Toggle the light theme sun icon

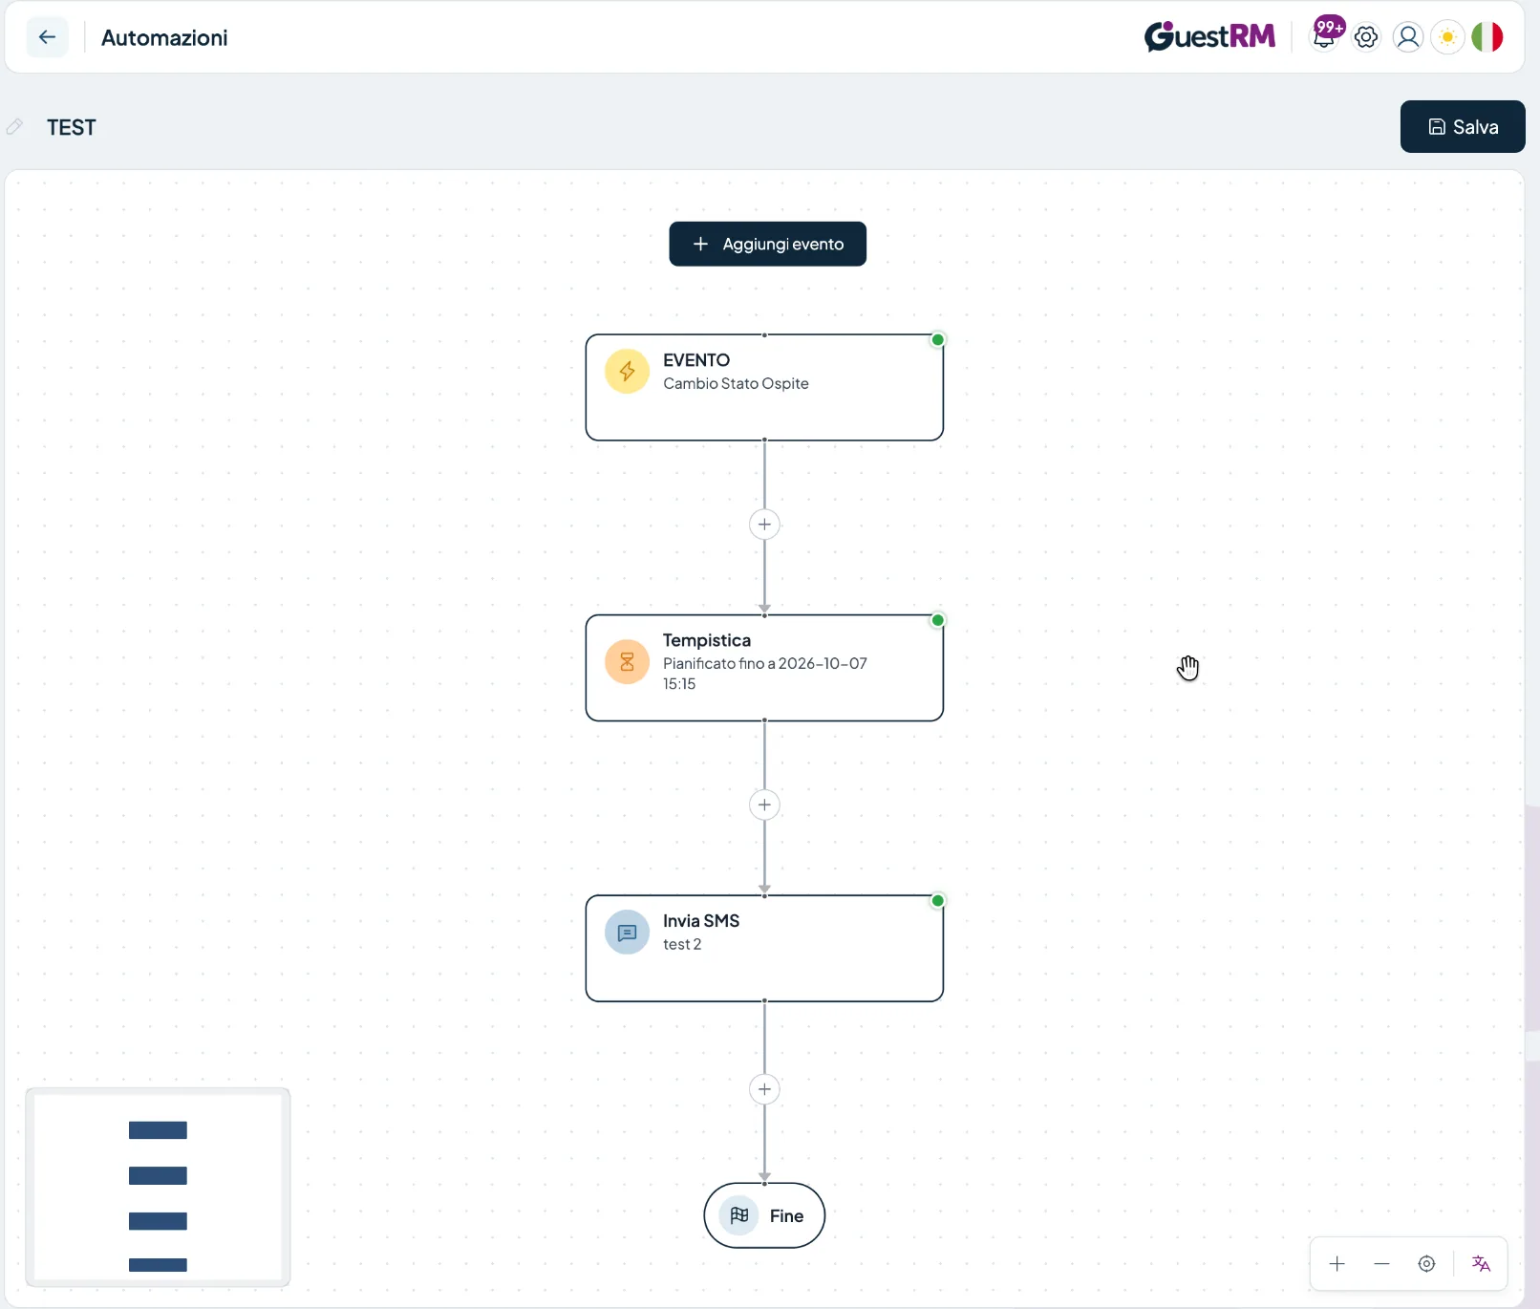click(x=1447, y=37)
